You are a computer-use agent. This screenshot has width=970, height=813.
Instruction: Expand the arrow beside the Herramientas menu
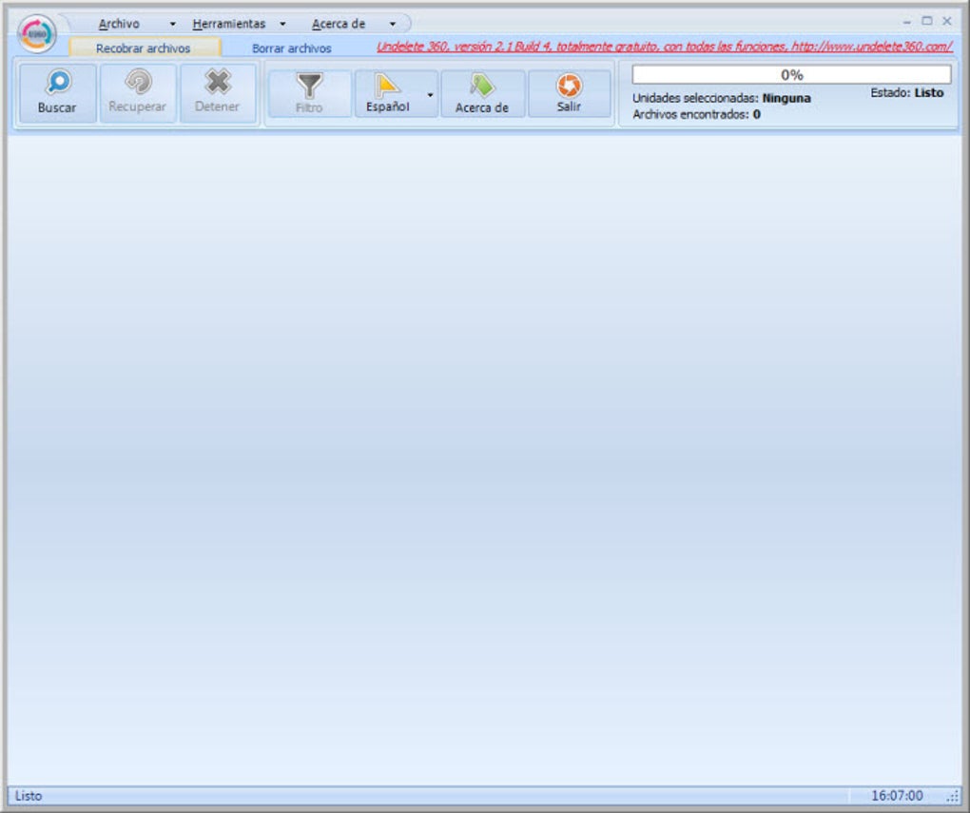[282, 24]
